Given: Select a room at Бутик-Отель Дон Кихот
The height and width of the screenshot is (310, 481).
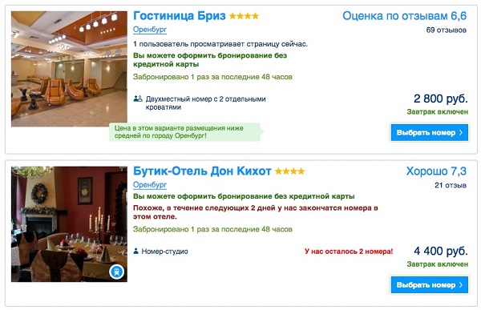Looking at the screenshot, I should click(x=430, y=285).
